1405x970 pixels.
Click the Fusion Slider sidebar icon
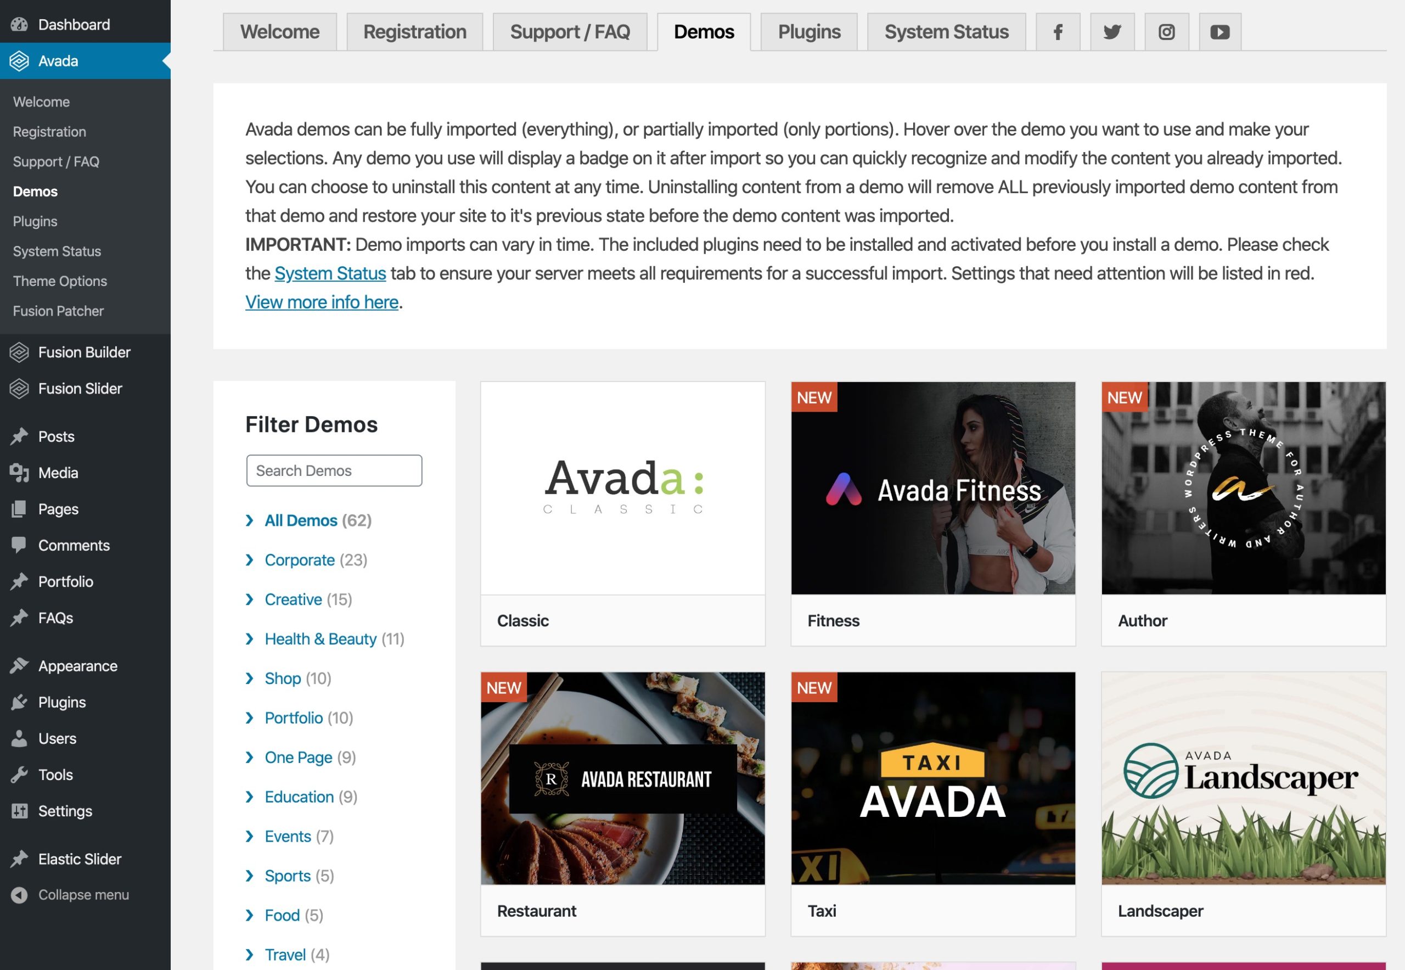(x=19, y=388)
